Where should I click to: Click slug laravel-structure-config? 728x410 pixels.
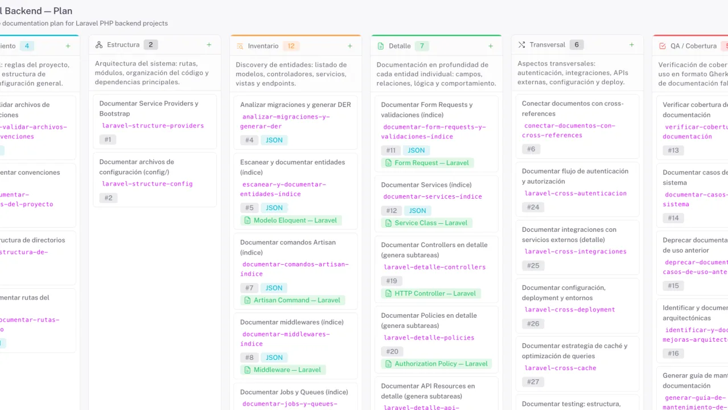147,184
